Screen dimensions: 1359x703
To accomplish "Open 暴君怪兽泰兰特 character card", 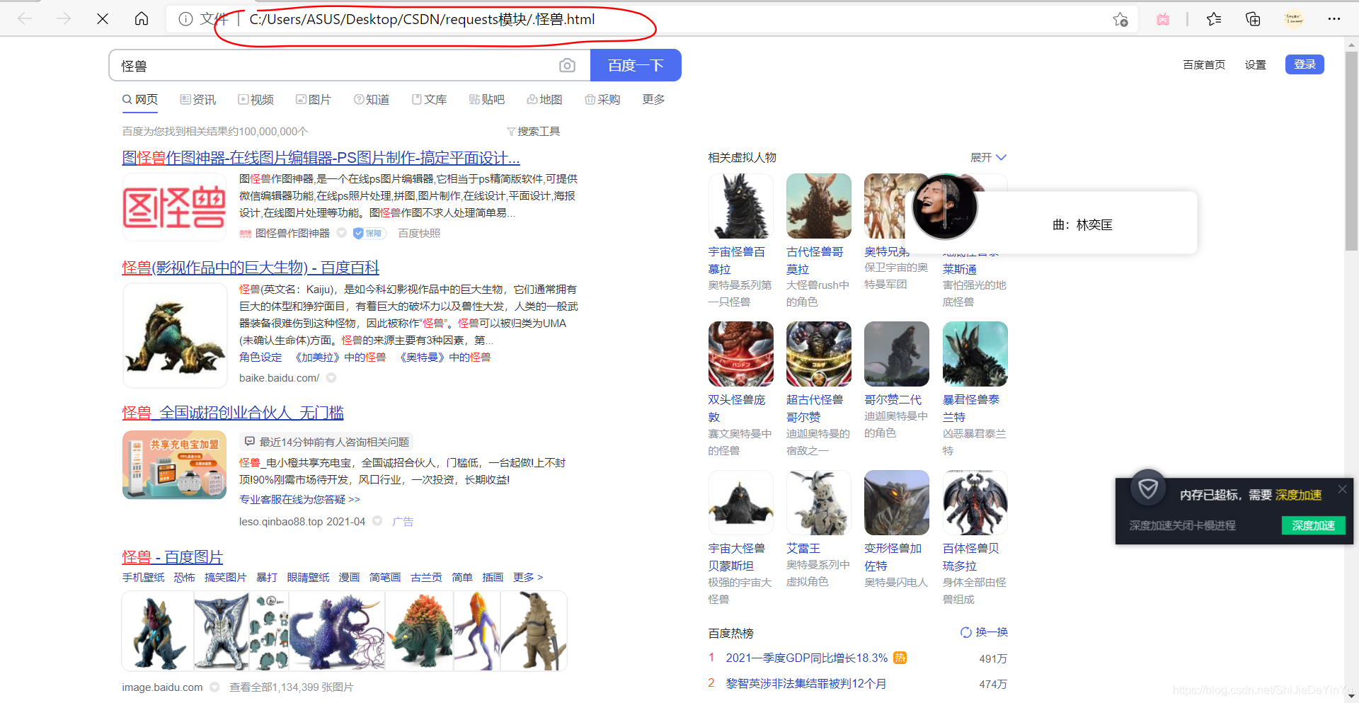I will point(975,389).
